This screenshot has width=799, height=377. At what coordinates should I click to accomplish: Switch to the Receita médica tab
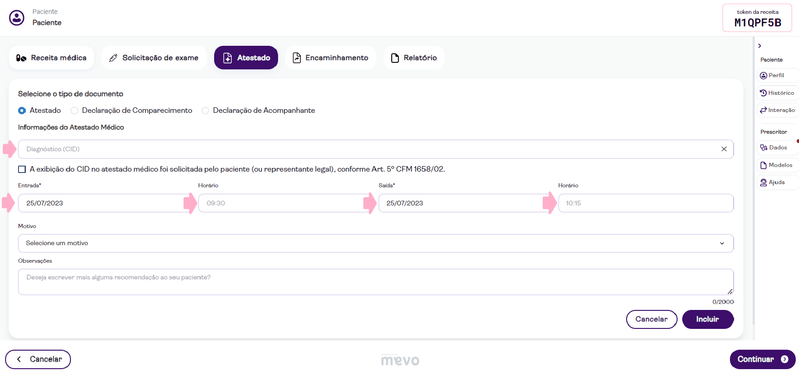coord(51,58)
